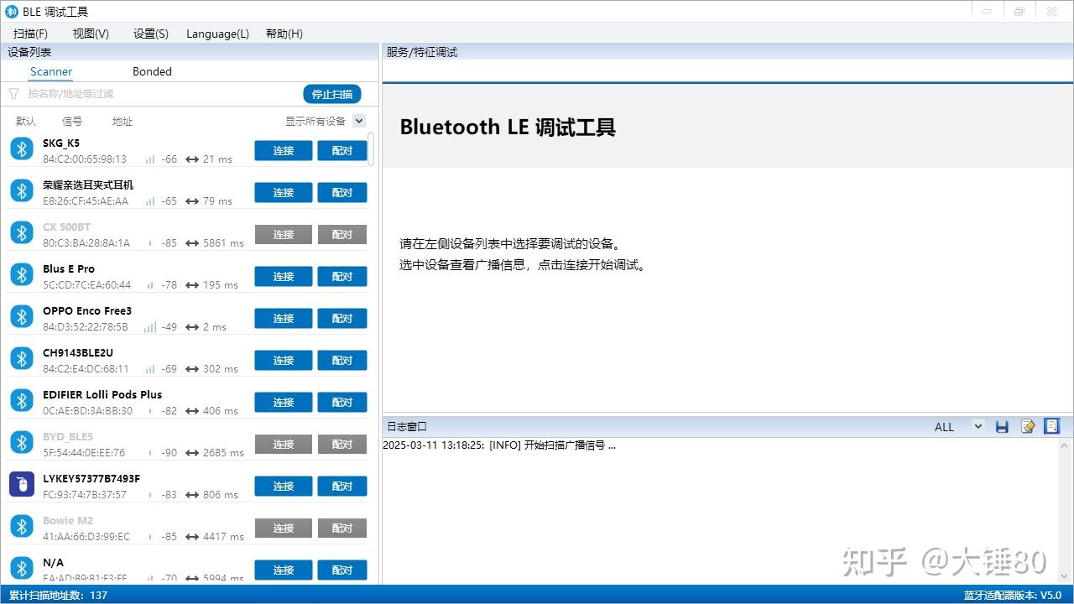This screenshot has width=1074, height=604.
Task: Sort device list by 默认
Action: 26,121
